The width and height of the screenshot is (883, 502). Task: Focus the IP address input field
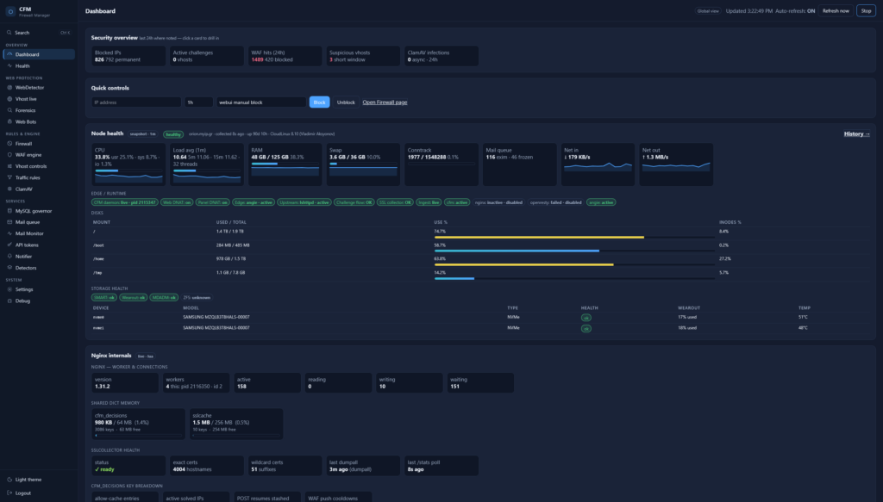click(x=136, y=102)
